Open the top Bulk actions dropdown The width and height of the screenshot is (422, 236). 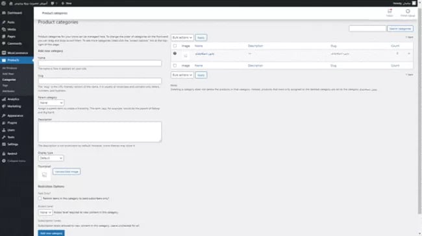point(182,38)
